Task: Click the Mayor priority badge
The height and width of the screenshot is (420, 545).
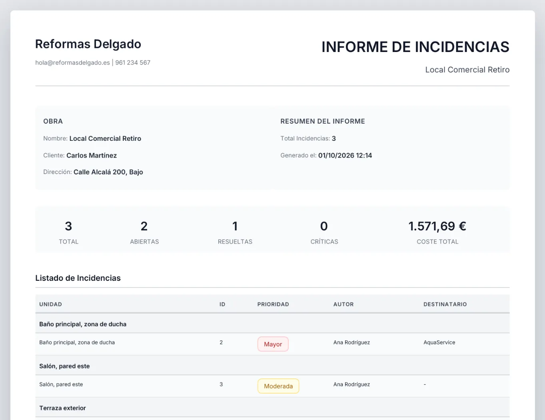Action: tap(273, 344)
